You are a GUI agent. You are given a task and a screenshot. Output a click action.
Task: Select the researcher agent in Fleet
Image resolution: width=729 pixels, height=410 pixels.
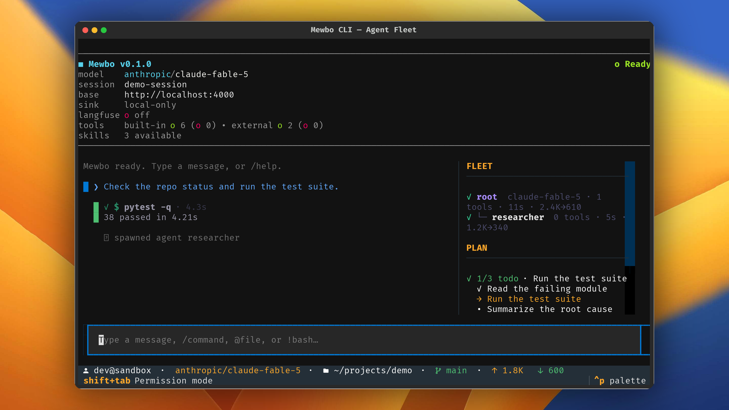[x=518, y=217]
